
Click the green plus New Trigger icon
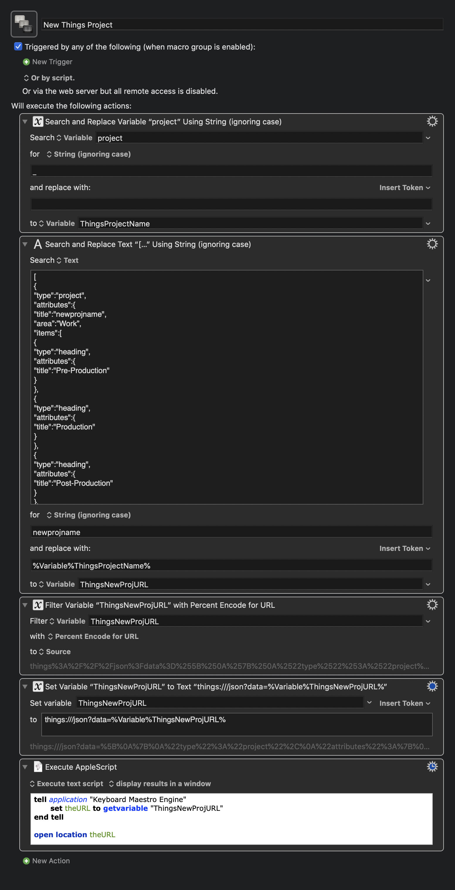click(26, 62)
